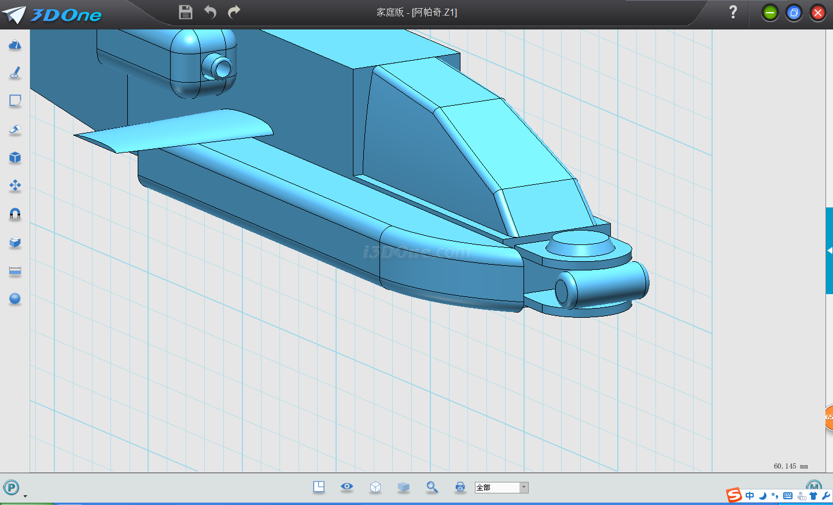This screenshot has width=833, height=505.
Task: Open the help question mark
Action: 733,12
